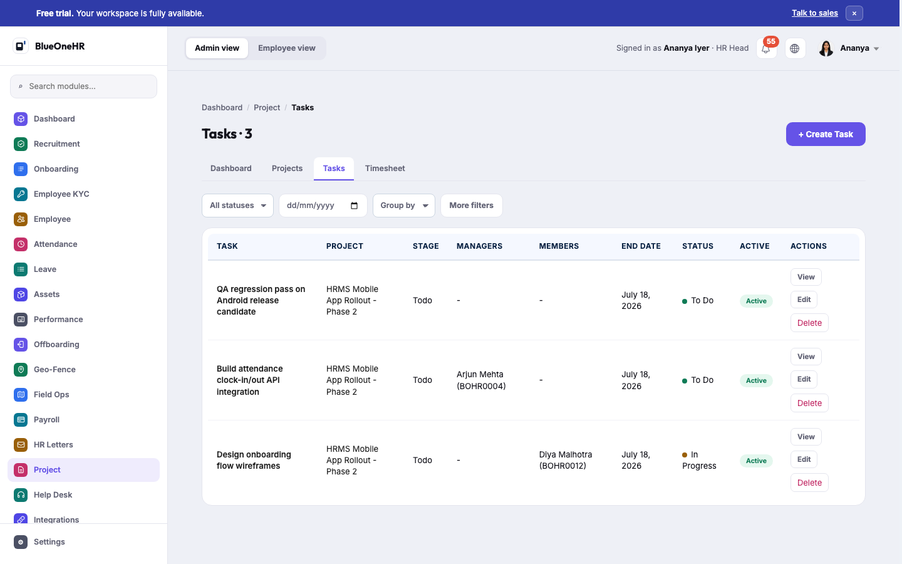Select Admin view toggle
This screenshot has width=902, height=564.
217,48
